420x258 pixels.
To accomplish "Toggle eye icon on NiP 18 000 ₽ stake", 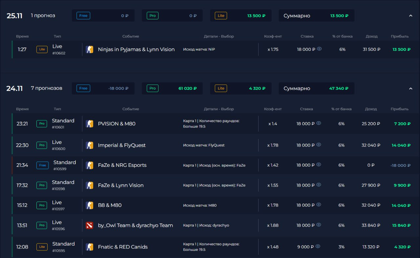I will point(319,49).
